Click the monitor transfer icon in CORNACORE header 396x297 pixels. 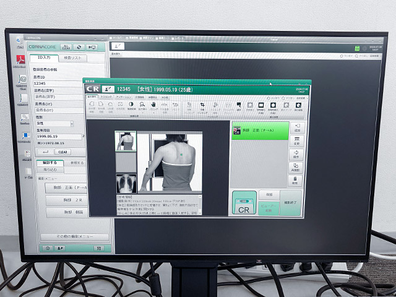coord(92,47)
